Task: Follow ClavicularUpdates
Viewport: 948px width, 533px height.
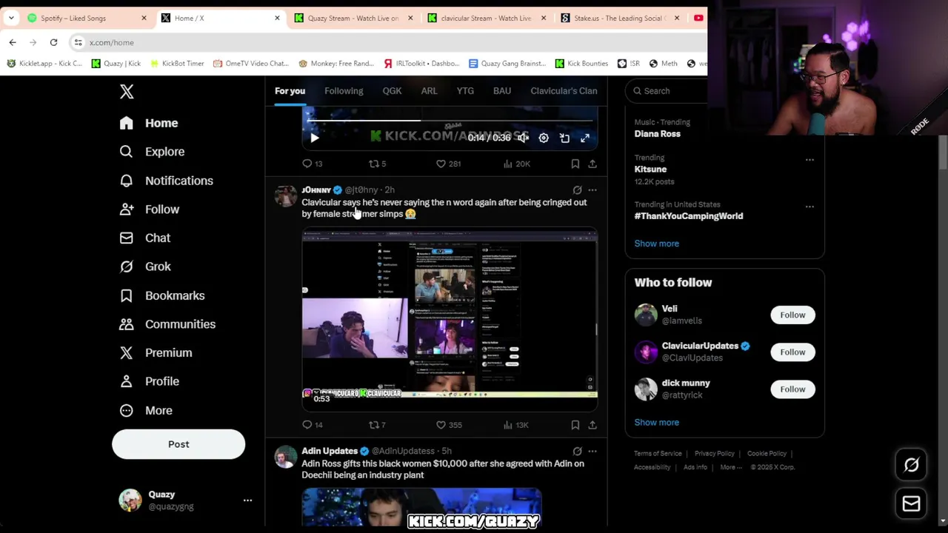Action: coord(792,352)
